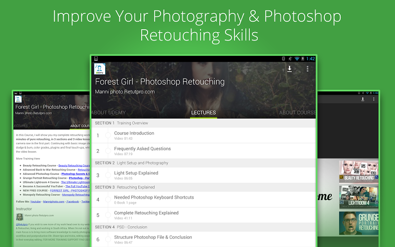Tap the progress circle for Light Setup Explained
The image size is (395, 247).
coord(108,175)
